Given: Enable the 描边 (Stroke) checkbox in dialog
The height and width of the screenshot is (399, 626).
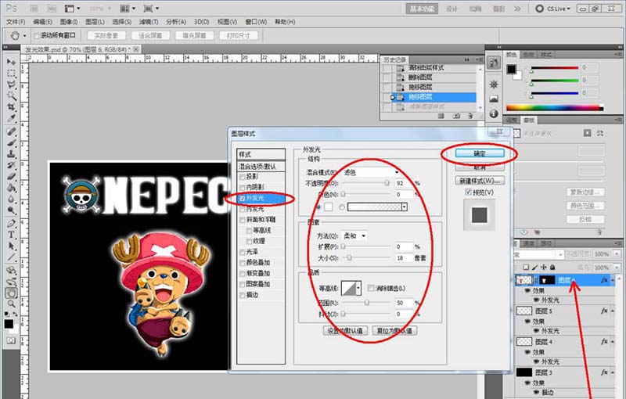Looking at the screenshot, I should click(243, 295).
